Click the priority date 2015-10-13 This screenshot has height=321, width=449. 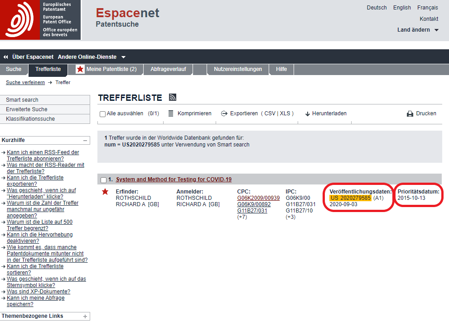pyautogui.click(x=411, y=198)
